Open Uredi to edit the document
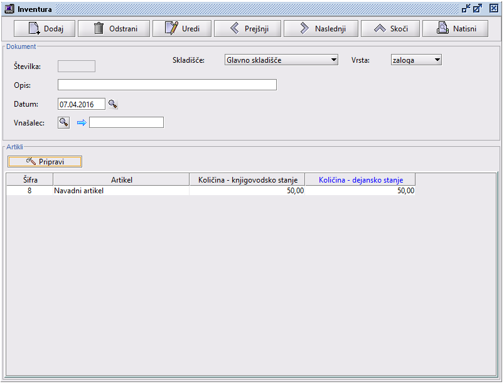The width and height of the screenshot is (504, 384). [181, 29]
